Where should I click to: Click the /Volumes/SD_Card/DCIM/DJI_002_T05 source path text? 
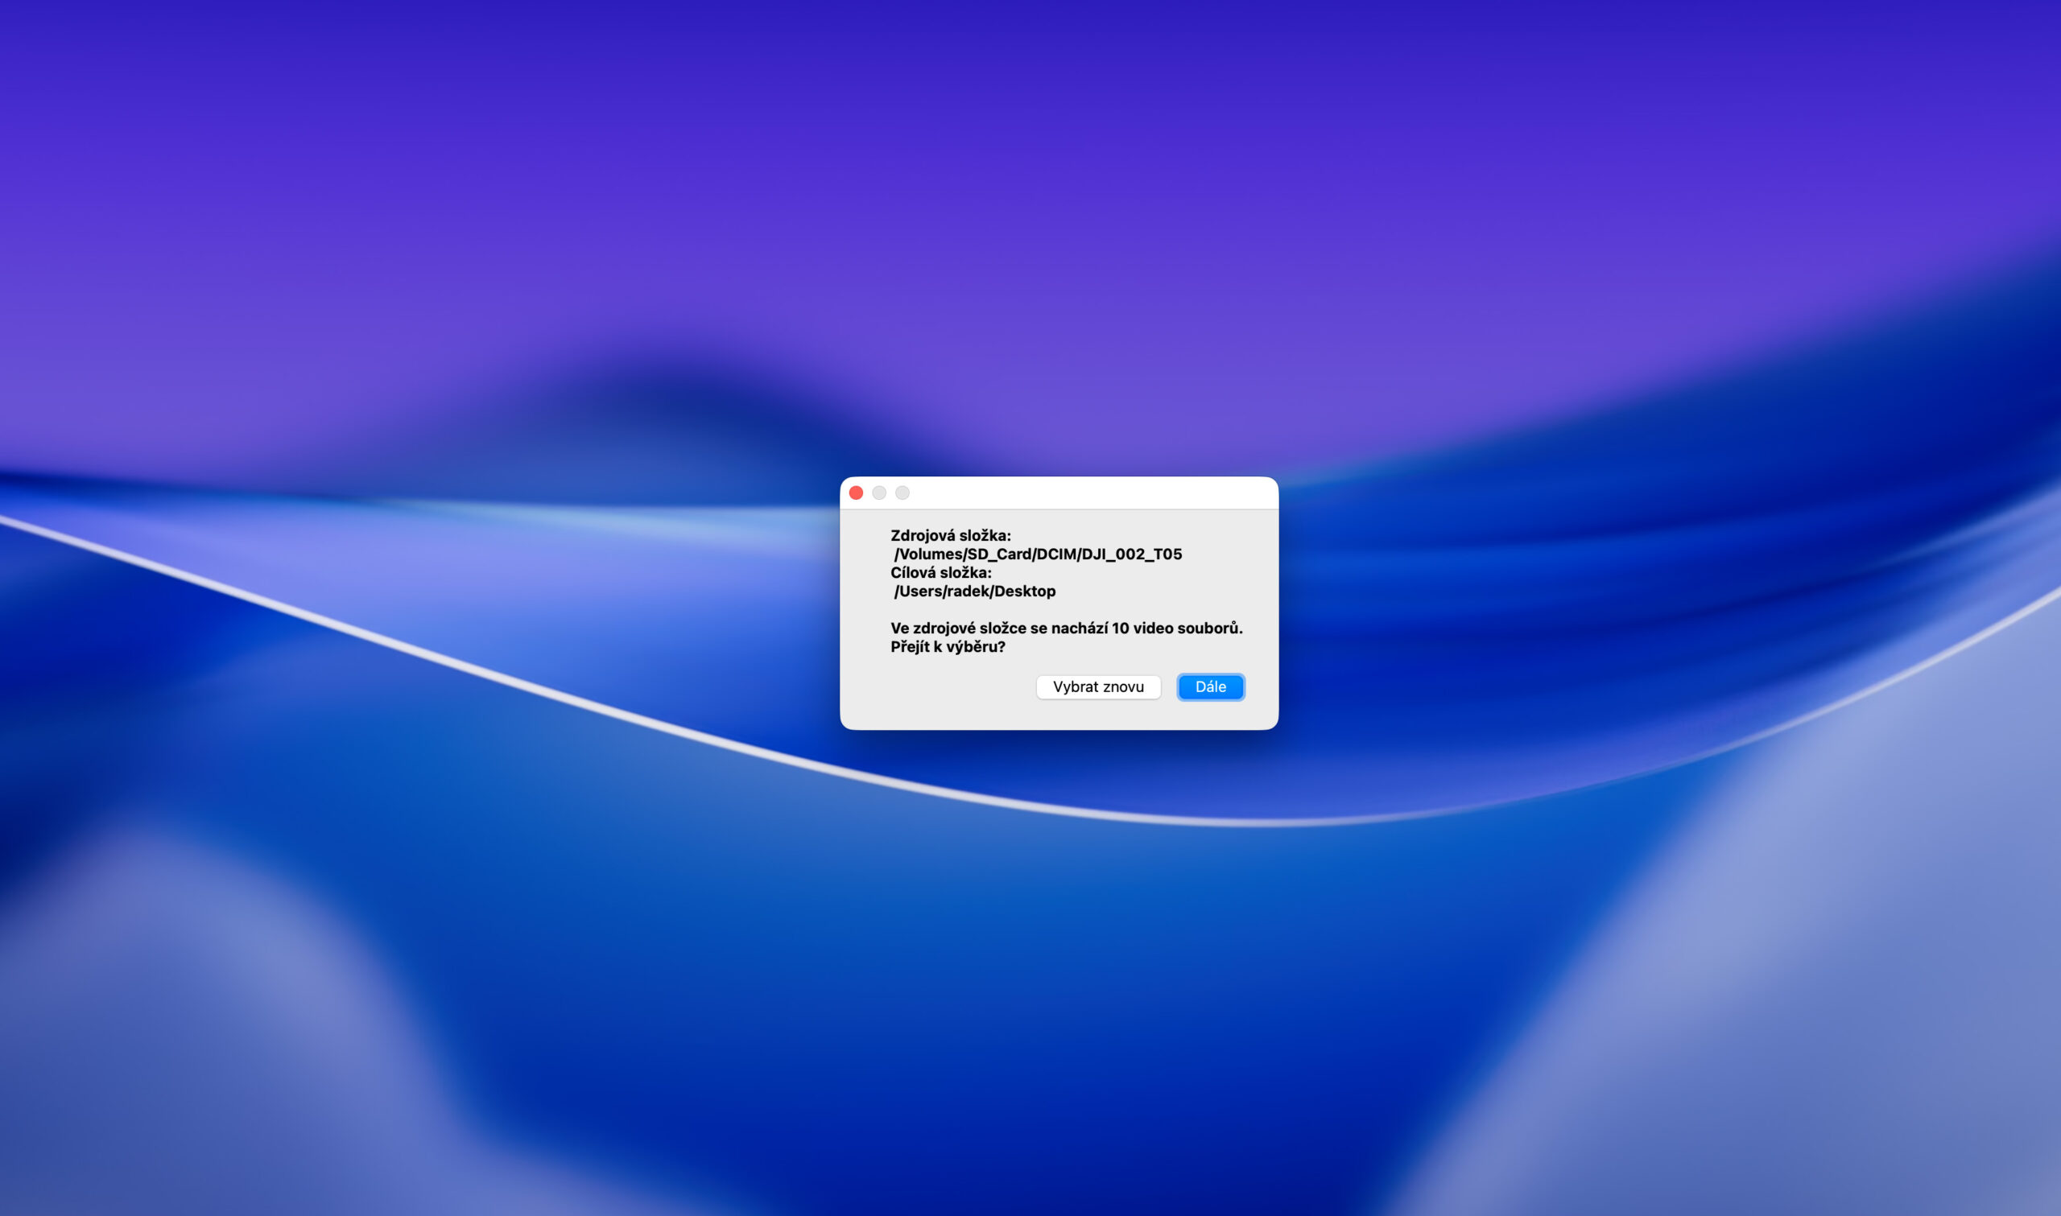pos(1038,554)
